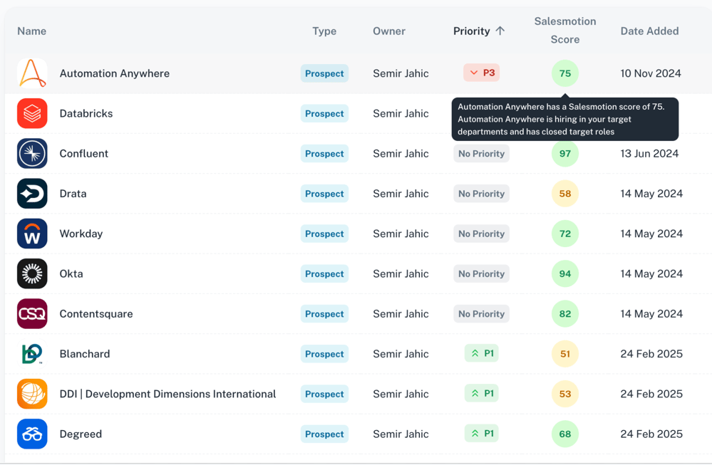The width and height of the screenshot is (712, 465).
Task: Click the Prospect tag for Okta
Action: (324, 273)
